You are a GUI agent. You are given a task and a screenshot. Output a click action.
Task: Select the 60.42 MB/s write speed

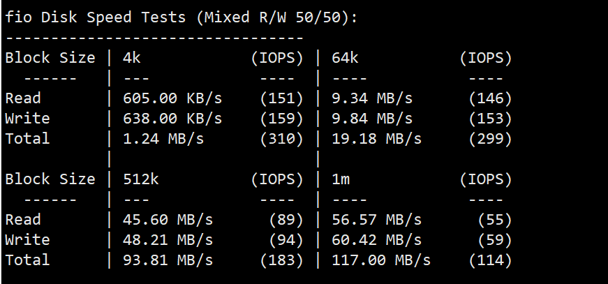[376, 240]
